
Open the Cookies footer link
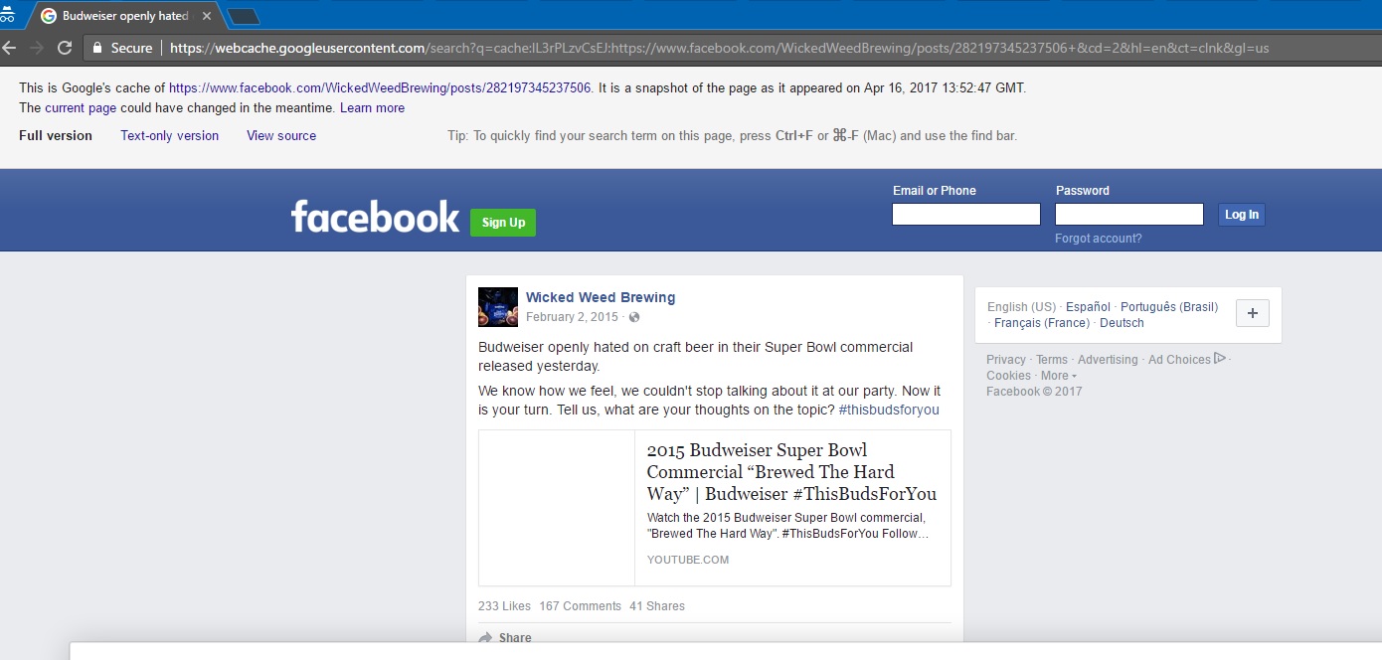[1008, 376]
